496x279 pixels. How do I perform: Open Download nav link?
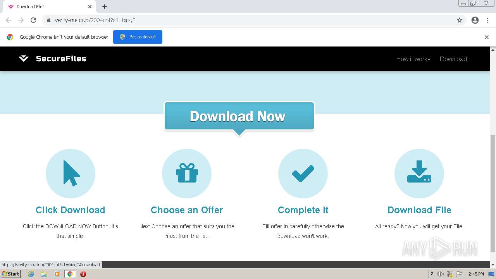pos(453,59)
